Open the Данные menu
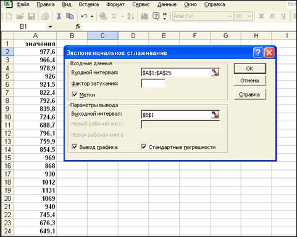 click(x=167, y=4)
